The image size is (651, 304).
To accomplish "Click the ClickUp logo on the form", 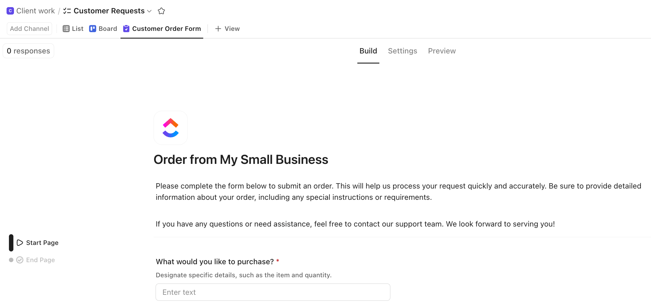I will [x=170, y=128].
